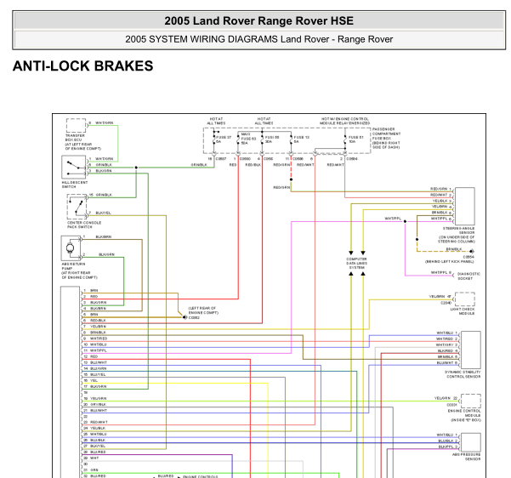The height and width of the screenshot is (478, 511).
Task: Click the C0562 ground symbol near engine compartment label
Action: 185,317
